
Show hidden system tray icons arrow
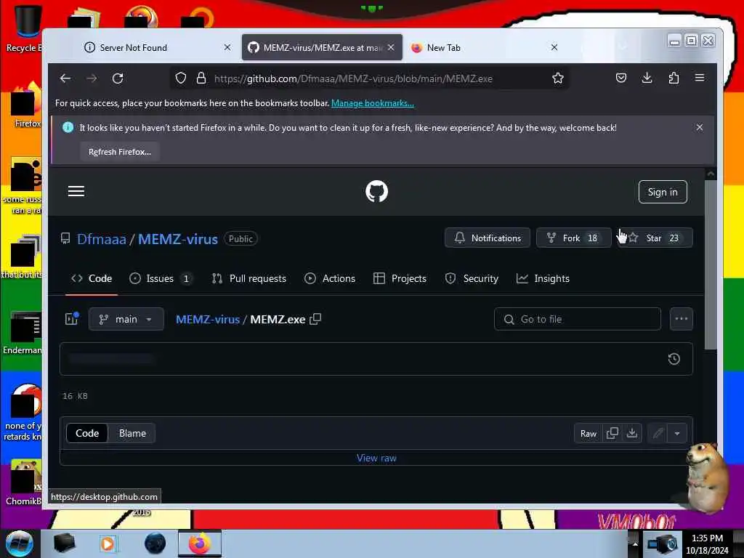tap(635, 543)
